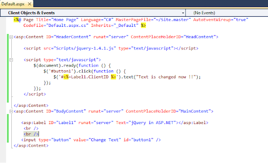Click AutoEventWireup="true" attribute
This screenshot has height=163, width=268.
[221, 20]
